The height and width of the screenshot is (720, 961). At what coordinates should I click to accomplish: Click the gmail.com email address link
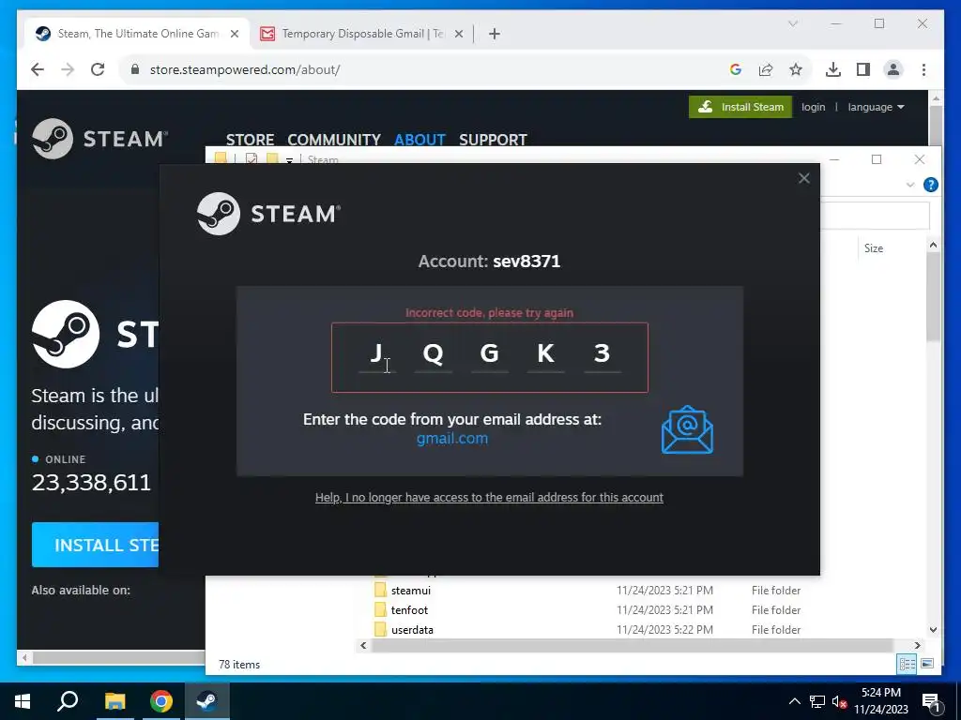[x=452, y=439]
